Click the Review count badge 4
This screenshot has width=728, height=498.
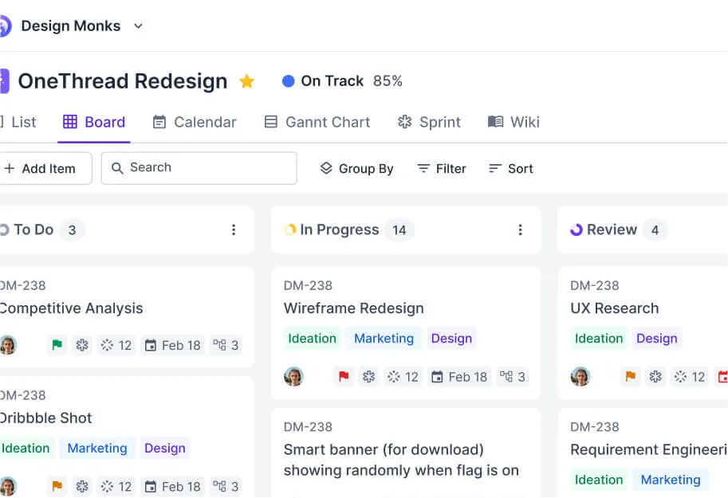(x=655, y=229)
